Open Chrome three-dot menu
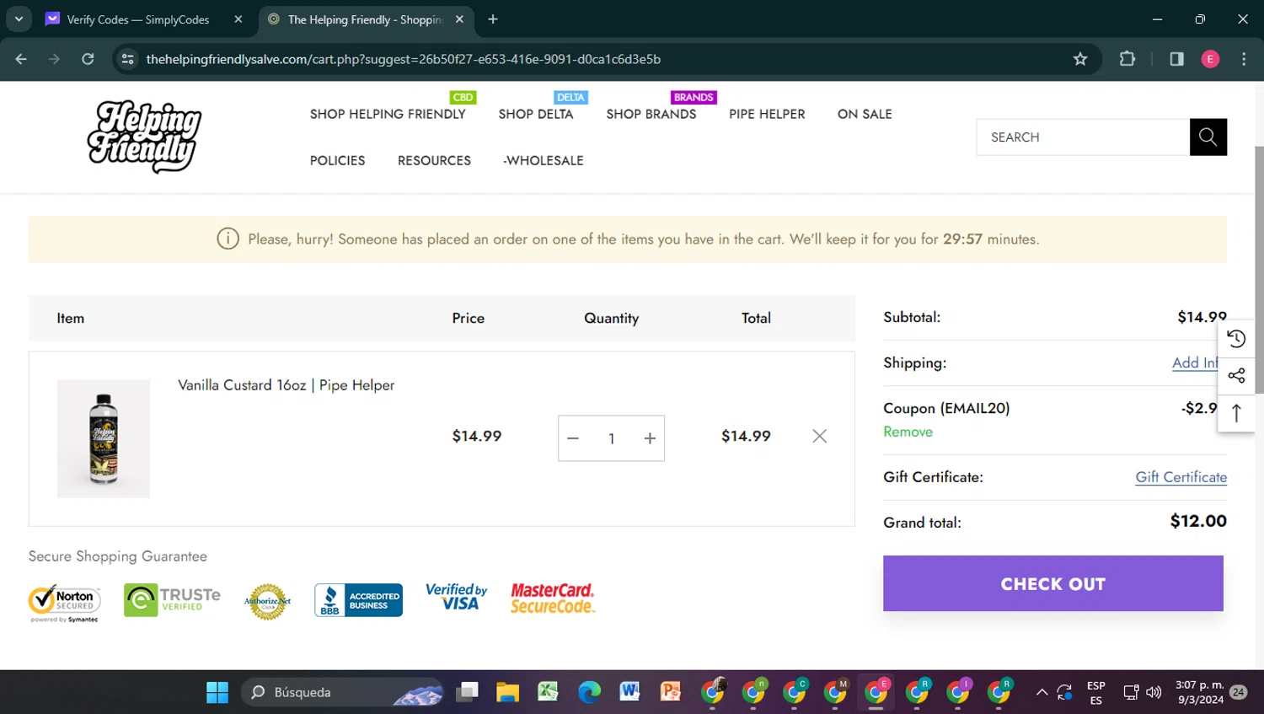The image size is (1264, 714). point(1244,59)
